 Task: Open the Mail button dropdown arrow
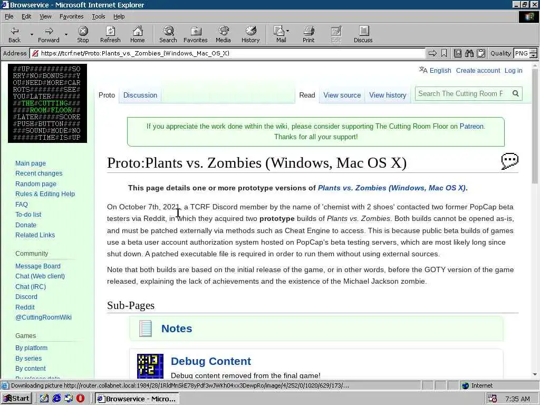point(287,31)
